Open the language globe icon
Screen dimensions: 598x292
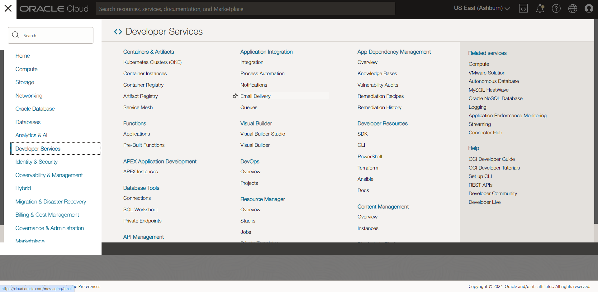pos(573,8)
